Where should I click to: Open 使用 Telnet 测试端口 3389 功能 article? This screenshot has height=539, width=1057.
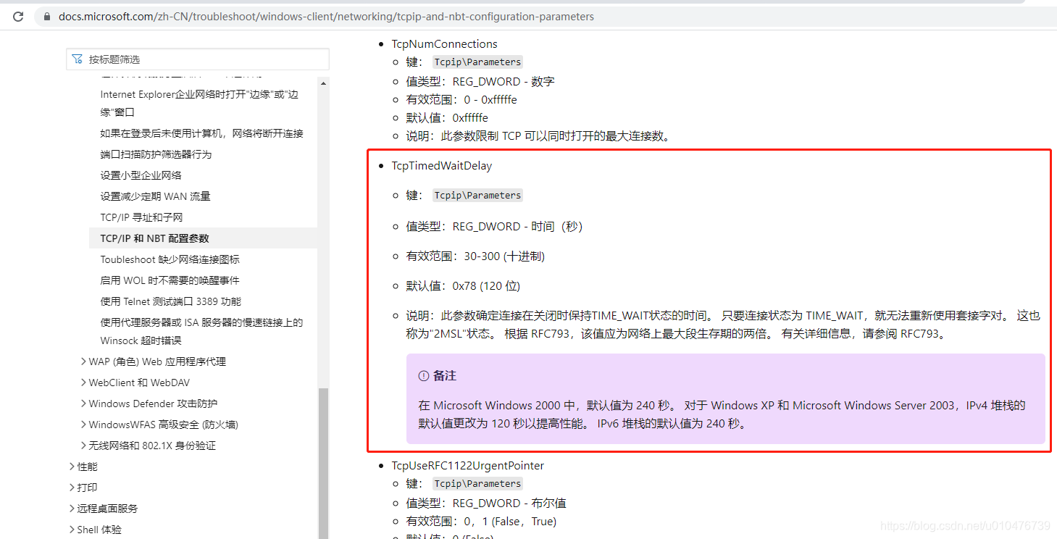coord(170,301)
